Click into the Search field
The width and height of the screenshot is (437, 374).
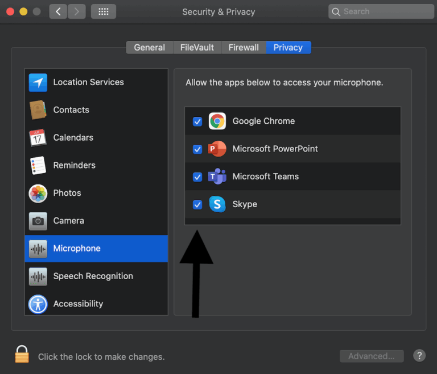(x=381, y=11)
